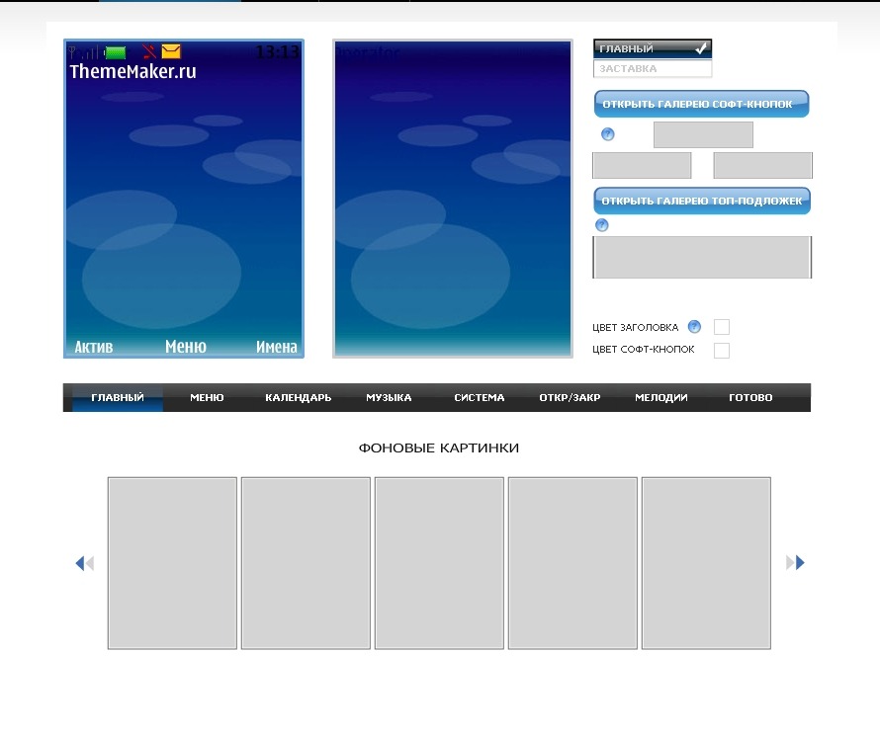Select the ЗАСТАВКА screen option
The height and width of the screenshot is (732, 880).
[653, 68]
